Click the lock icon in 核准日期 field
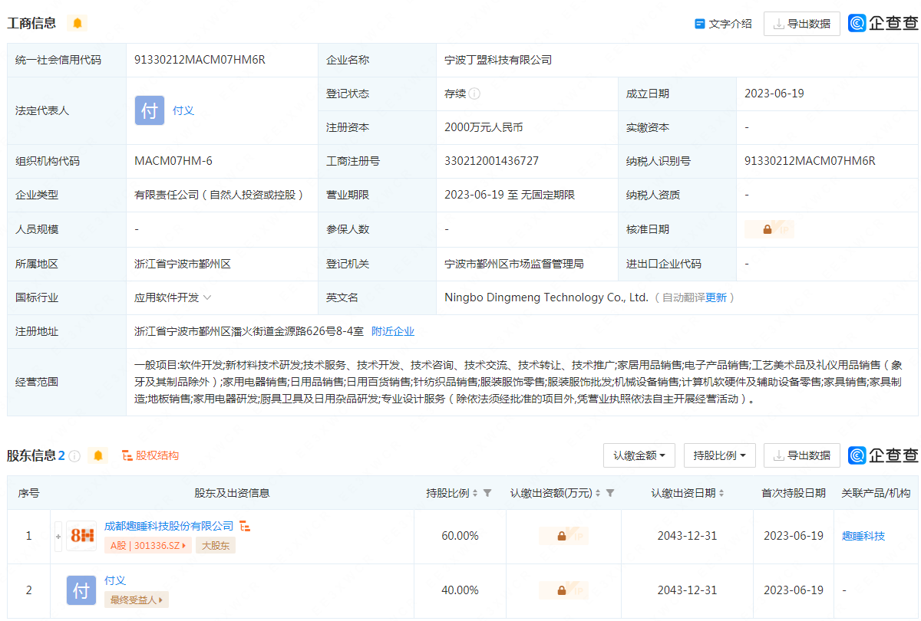 pos(767,229)
